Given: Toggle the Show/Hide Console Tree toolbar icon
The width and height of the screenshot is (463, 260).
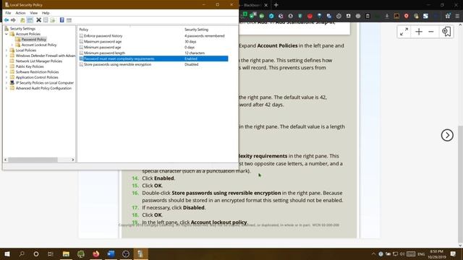Looking at the screenshot, I should [x=30, y=20].
